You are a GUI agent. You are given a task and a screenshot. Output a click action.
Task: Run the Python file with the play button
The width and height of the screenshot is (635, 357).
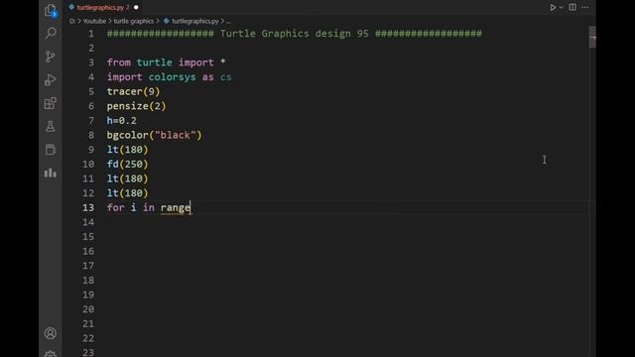click(x=553, y=7)
